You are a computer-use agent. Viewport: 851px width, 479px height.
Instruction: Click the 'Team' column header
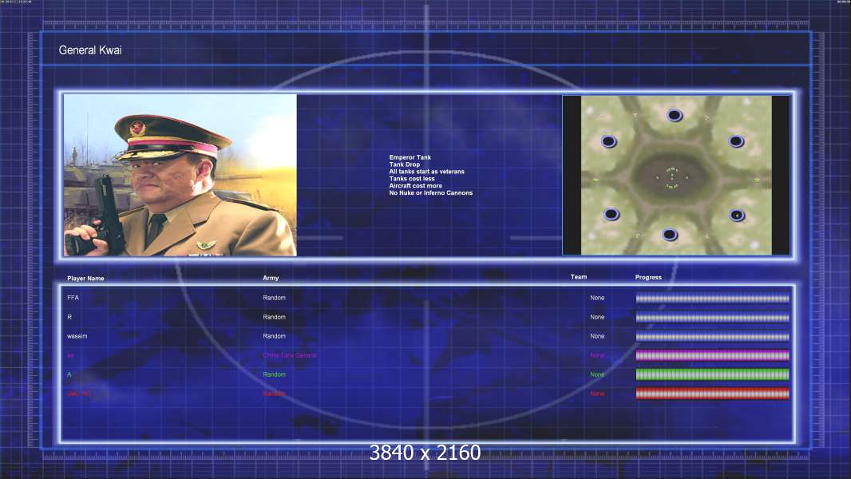(579, 277)
